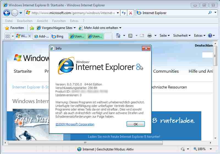The image size is (220, 154).
Task: Click the Home page icon
Action: click(118, 36)
